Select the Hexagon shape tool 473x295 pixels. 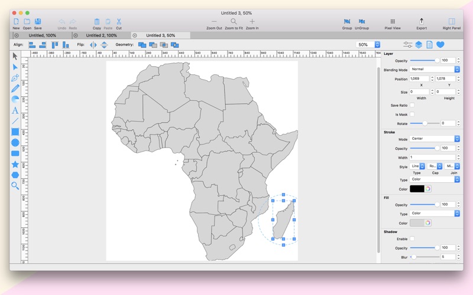[15, 175]
